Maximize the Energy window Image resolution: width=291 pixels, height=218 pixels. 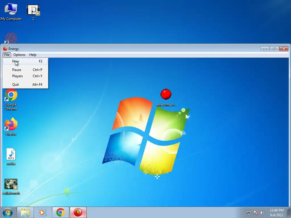point(274,49)
